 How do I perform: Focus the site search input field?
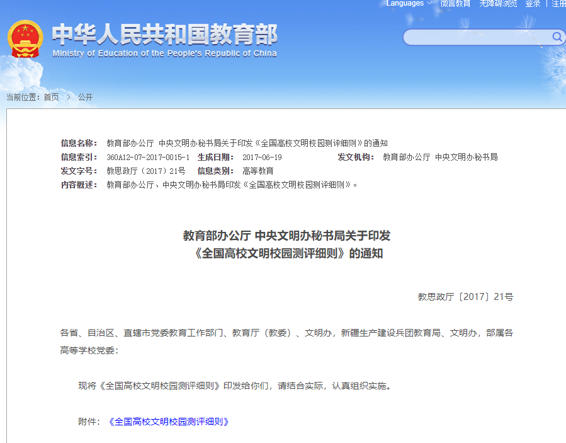click(477, 37)
